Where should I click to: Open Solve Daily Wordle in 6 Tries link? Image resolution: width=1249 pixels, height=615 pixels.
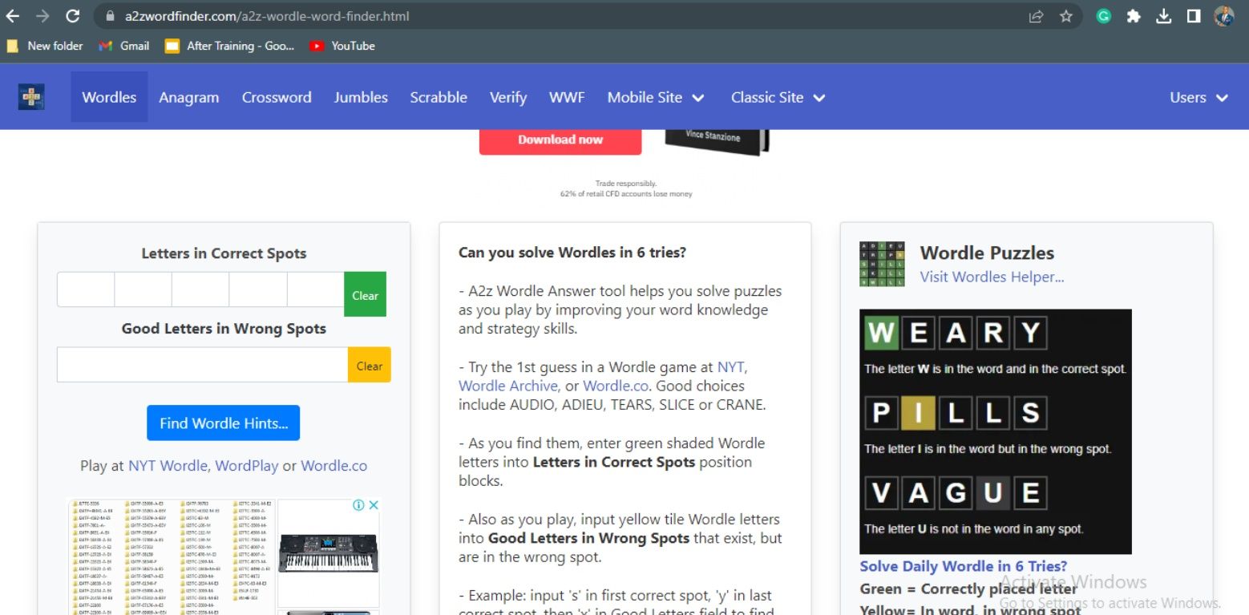pyautogui.click(x=964, y=566)
